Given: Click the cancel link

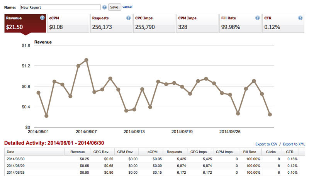Looking at the screenshot, I should click(x=127, y=7).
